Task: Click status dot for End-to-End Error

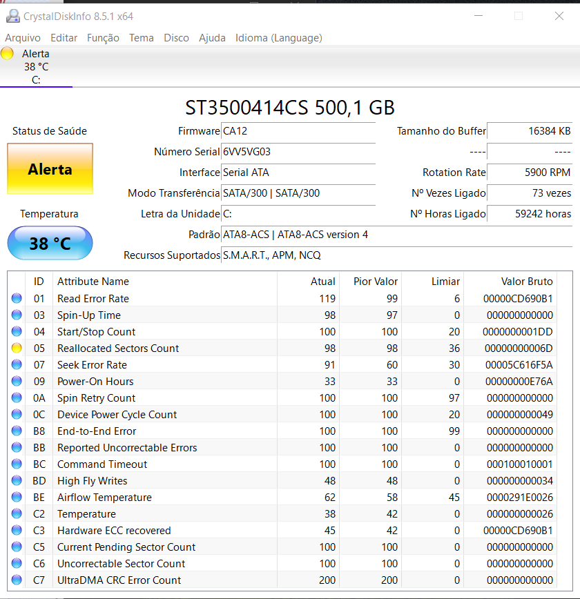Action: click(x=17, y=431)
